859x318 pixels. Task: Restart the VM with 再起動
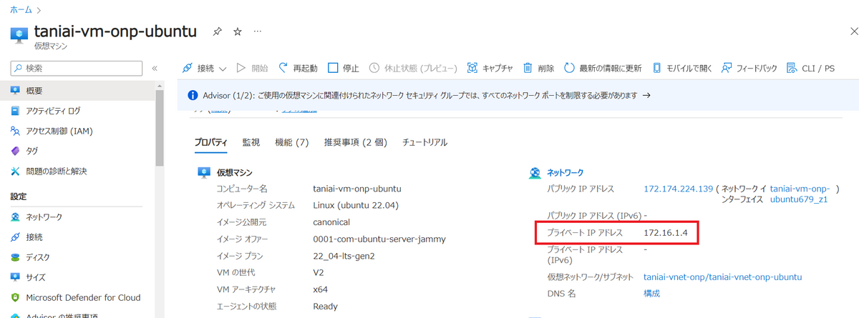pos(298,69)
